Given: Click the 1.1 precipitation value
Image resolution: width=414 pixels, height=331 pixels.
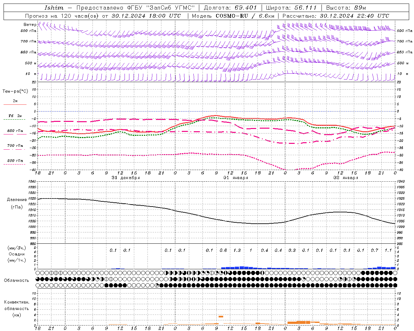Looking at the screenshot, I should [x=388, y=250].
